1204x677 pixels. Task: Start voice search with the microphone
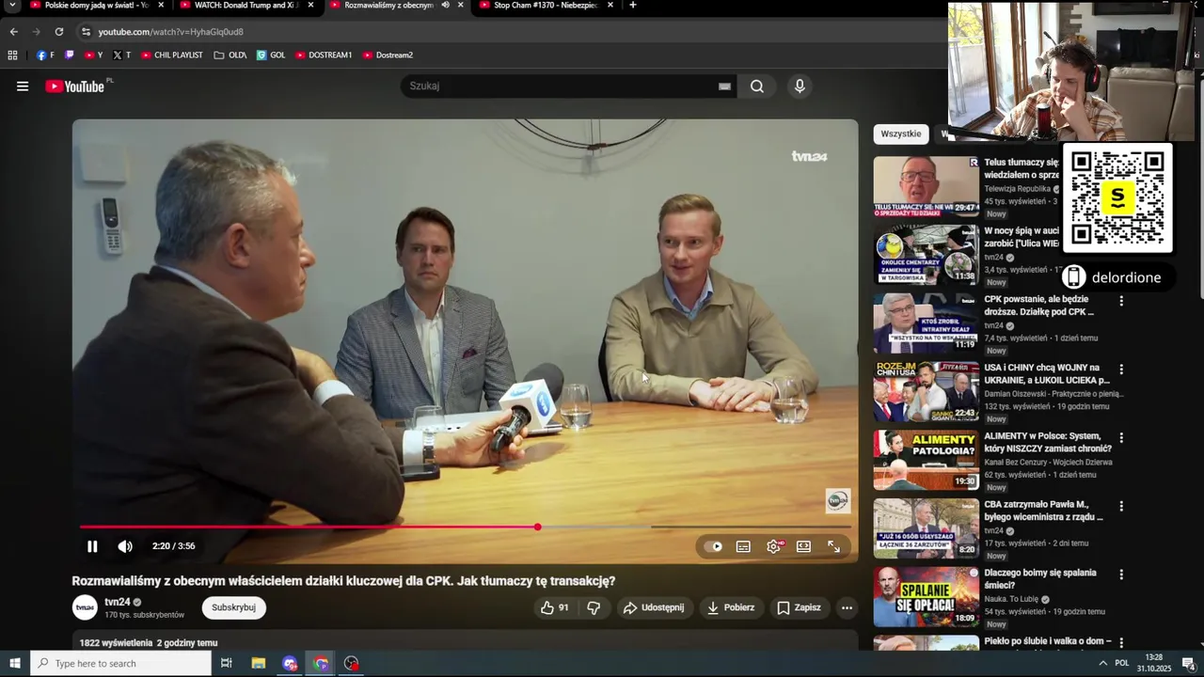point(800,87)
